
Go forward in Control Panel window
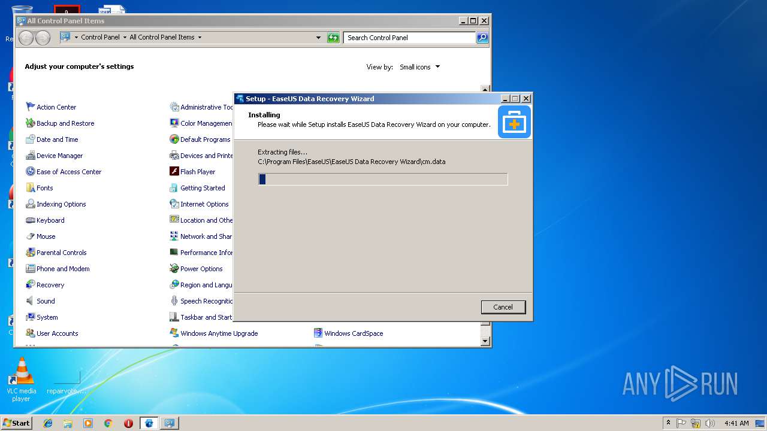[x=43, y=38]
